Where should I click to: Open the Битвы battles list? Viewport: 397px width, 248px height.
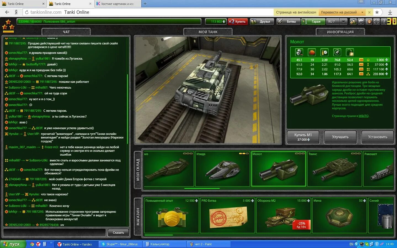pyautogui.click(x=288, y=22)
